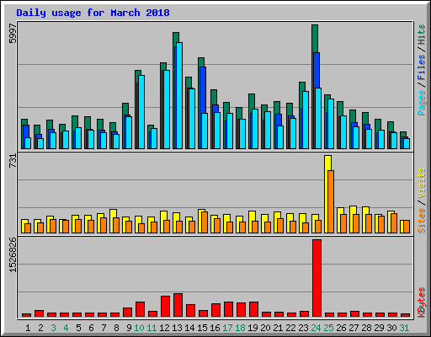Click the tall red KBytes bar for day 24
431x337 pixels.
tap(317, 278)
